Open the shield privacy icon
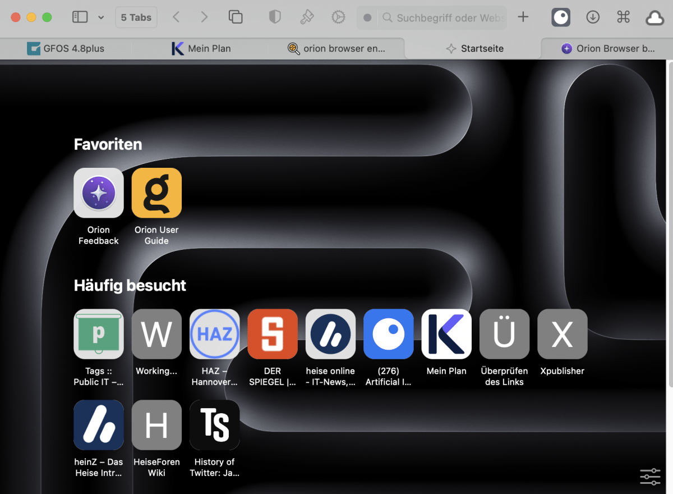Screen dimensions: 673x494 (275, 17)
